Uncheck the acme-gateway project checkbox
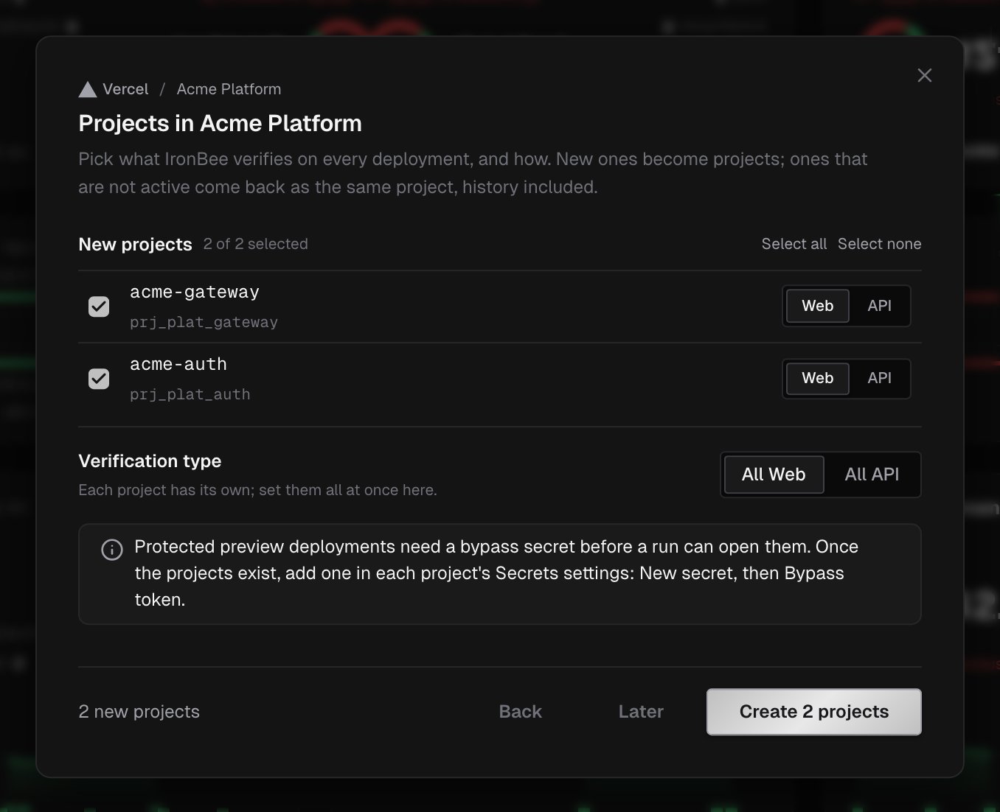 (x=99, y=307)
